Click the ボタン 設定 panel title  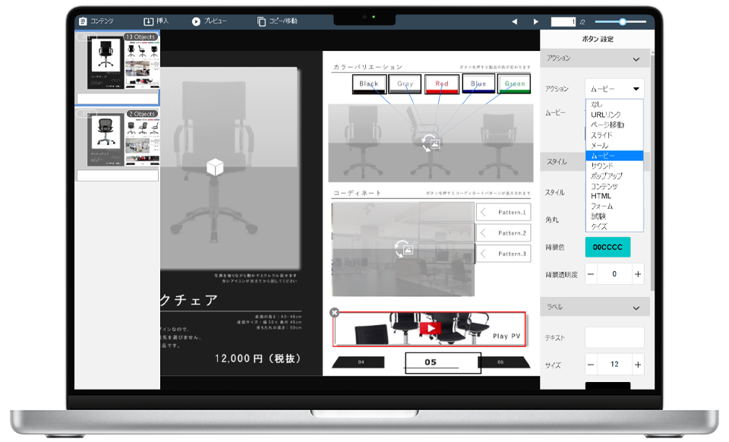click(x=598, y=39)
